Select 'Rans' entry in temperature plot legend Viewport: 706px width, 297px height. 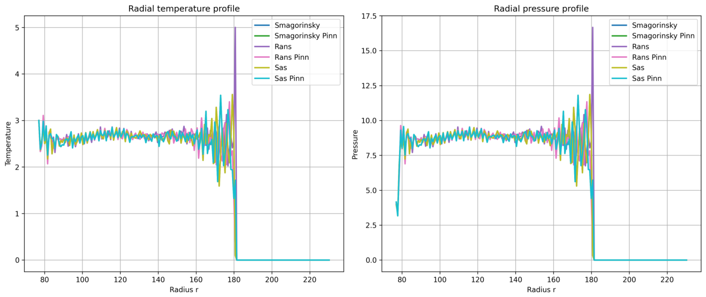283,46
